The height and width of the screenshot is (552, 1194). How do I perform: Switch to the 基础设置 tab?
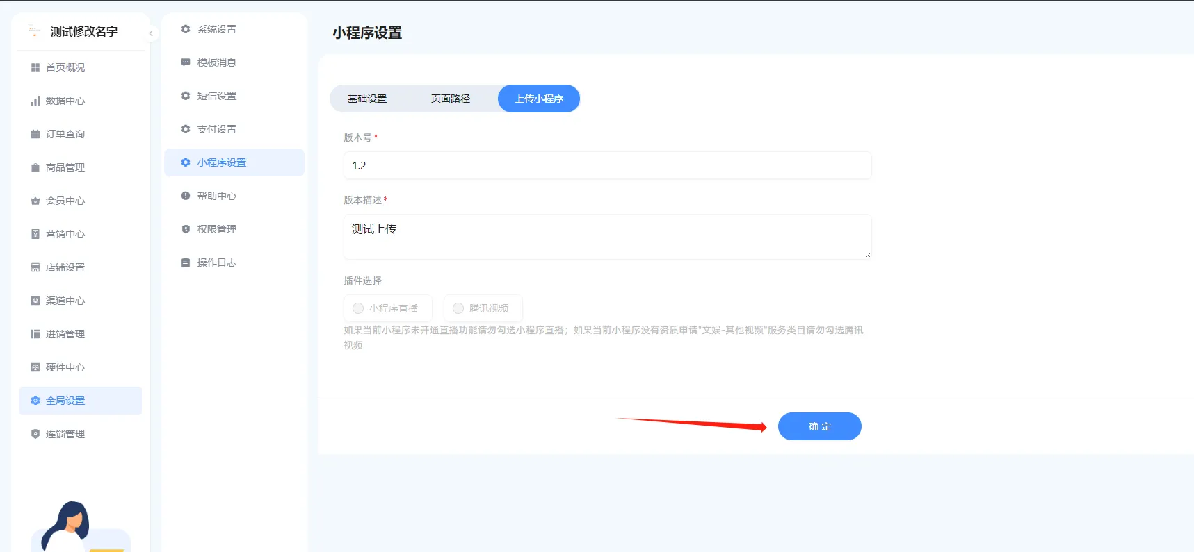(x=367, y=99)
